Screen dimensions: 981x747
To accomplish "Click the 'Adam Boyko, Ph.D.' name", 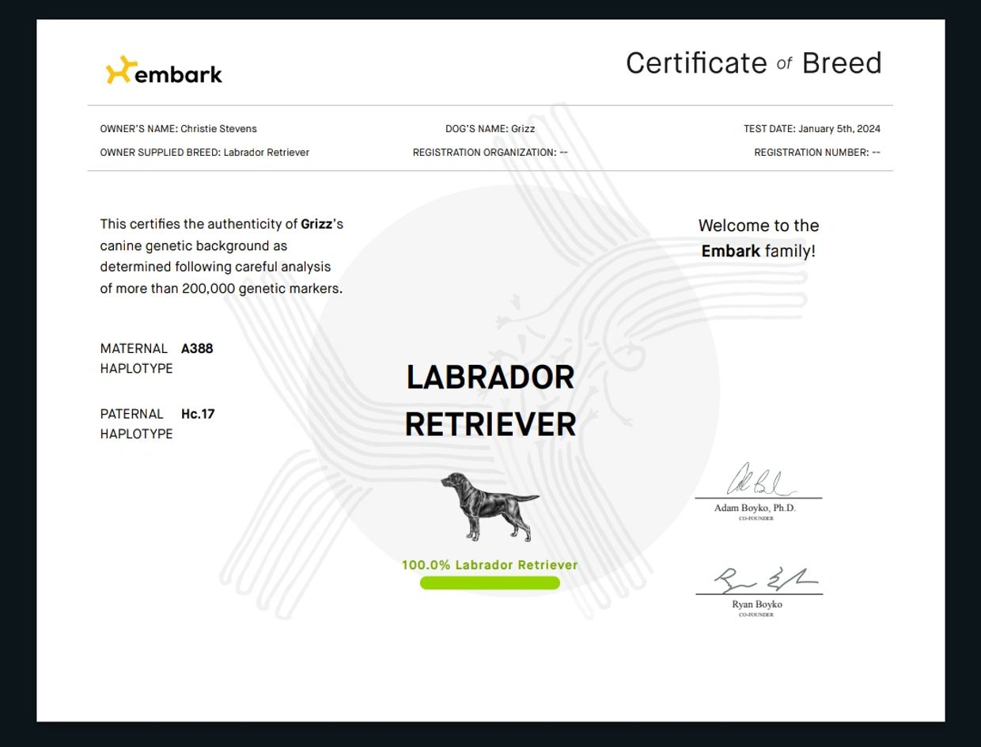I will point(755,508).
